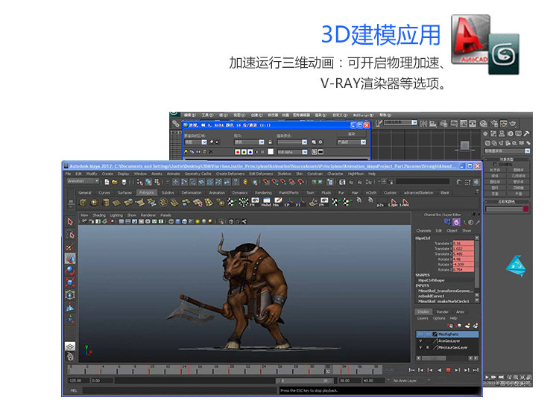Click the CP shelf icon
Image resolution: width=559 pixels, height=415 pixels.
pos(288,203)
